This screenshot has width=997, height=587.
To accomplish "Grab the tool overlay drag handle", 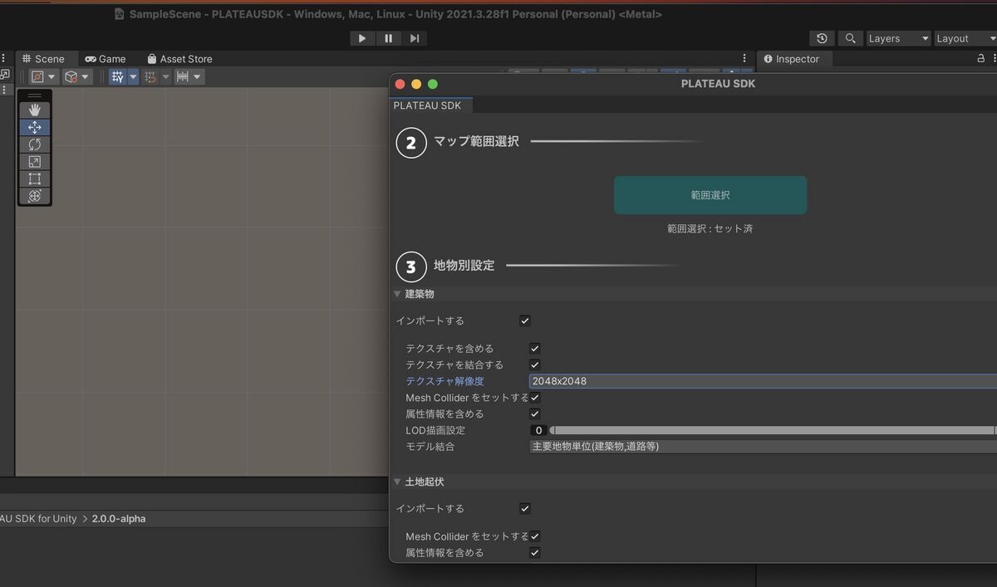I will coord(35,95).
